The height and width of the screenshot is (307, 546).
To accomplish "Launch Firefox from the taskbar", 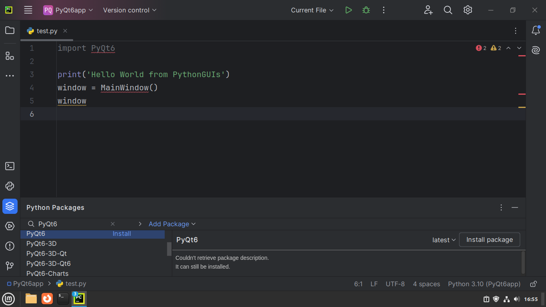I will coord(47,299).
